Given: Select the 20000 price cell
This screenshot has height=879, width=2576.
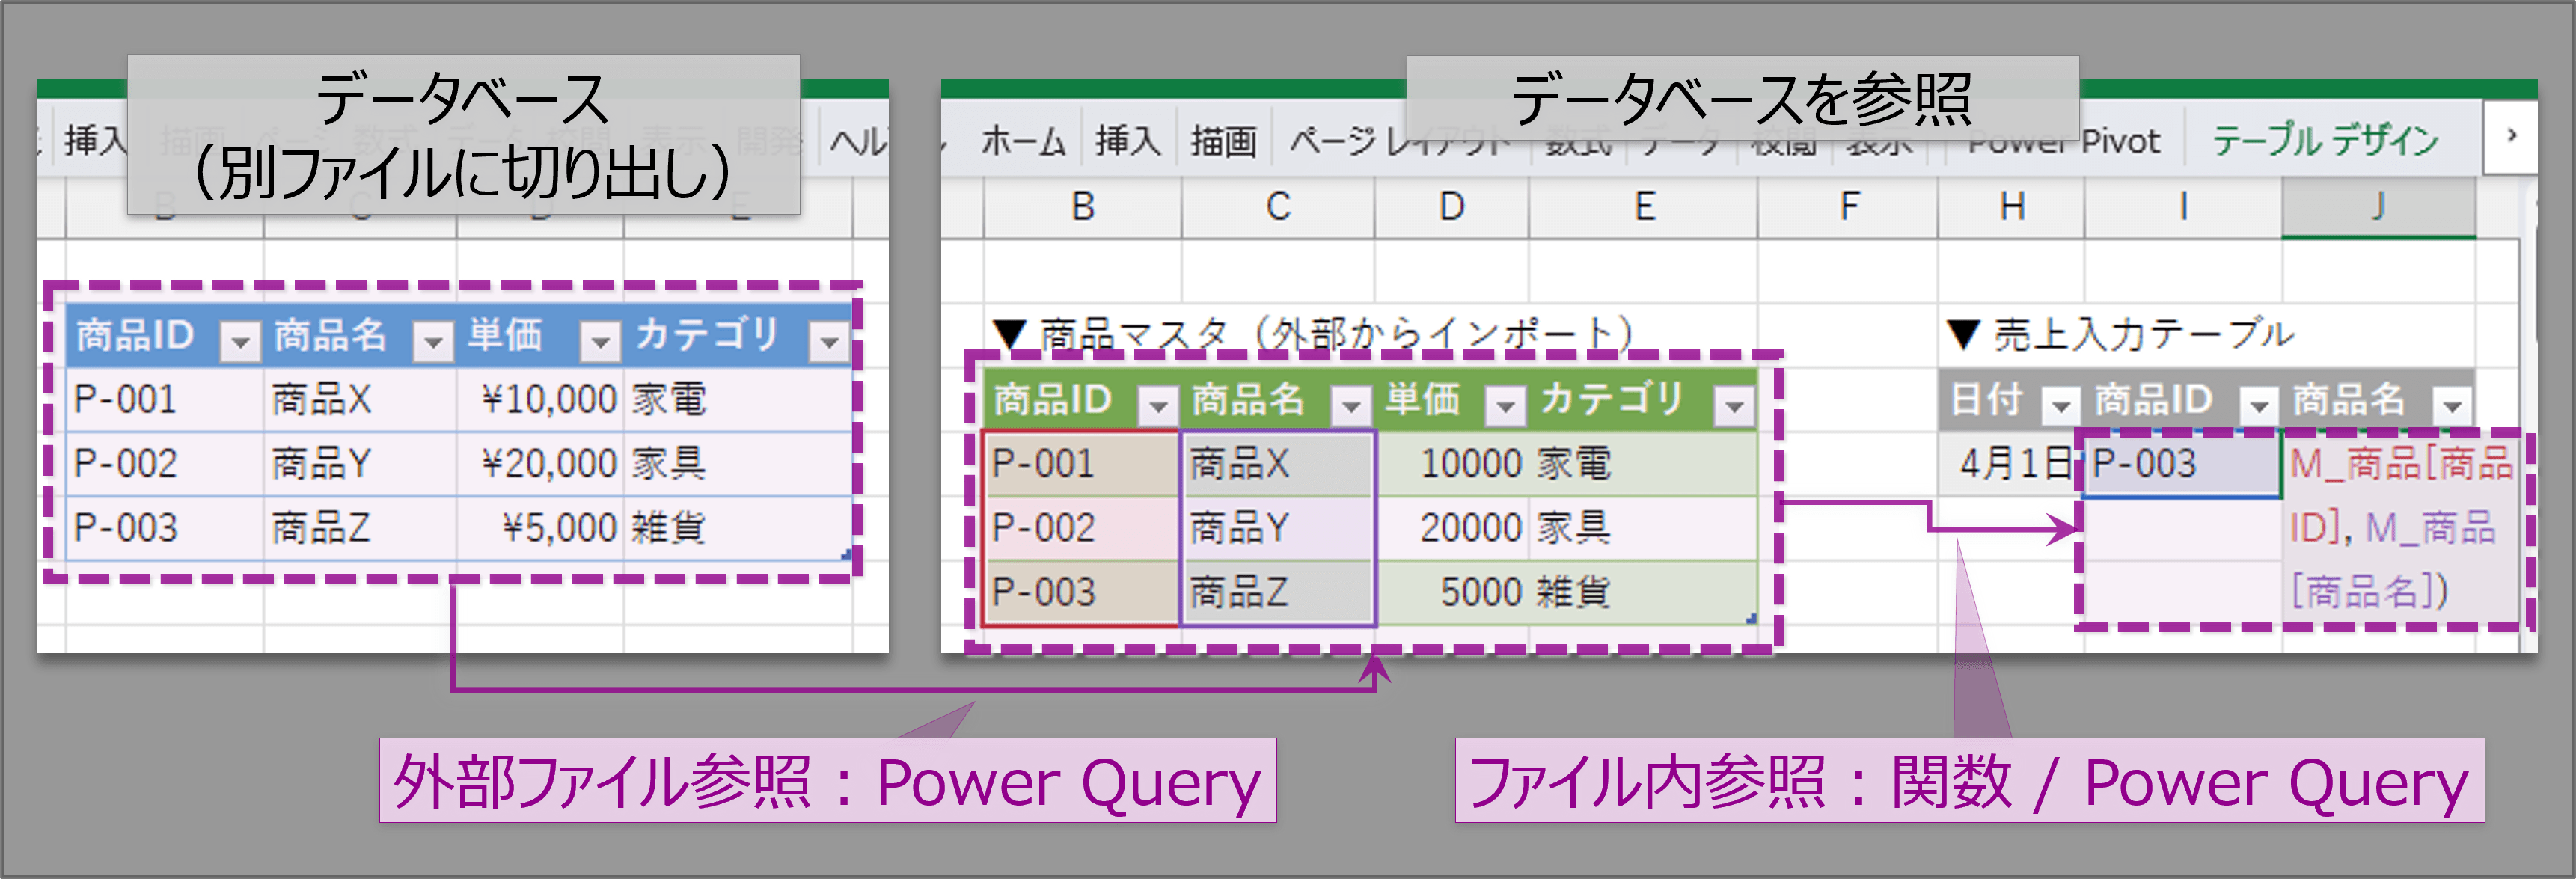Looking at the screenshot, I should click(x=1452, y=528).
